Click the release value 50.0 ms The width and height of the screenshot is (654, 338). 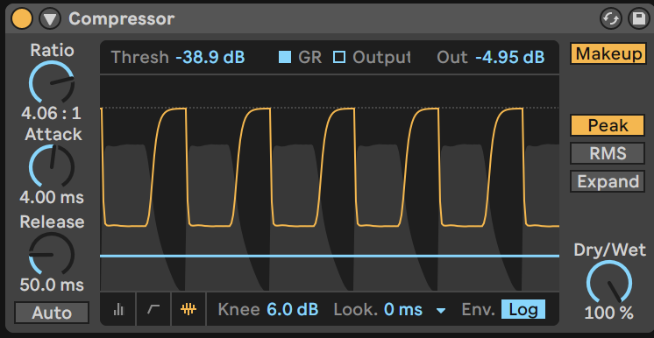[x=52, y=285]
